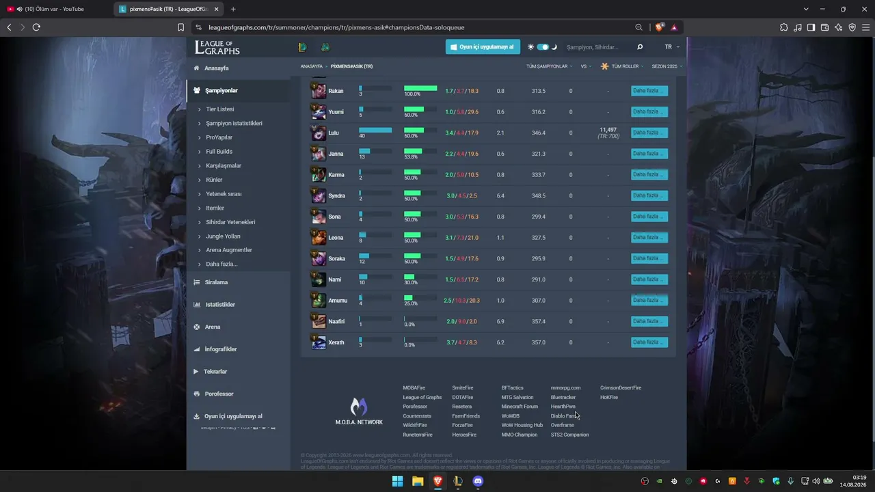
Task: Click the Rakan champion portrait
Action: click(x=319, y=91)
